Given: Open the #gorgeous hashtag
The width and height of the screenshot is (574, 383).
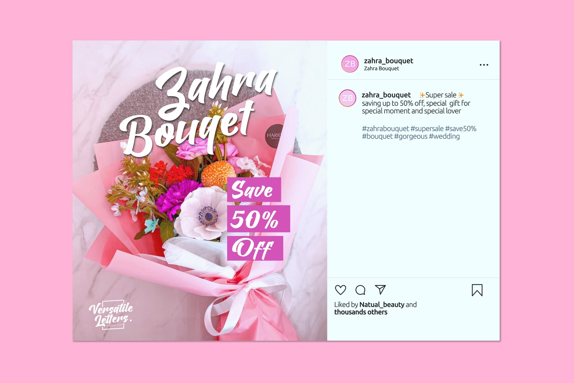Looking at the screenshot, I should 411,136.
